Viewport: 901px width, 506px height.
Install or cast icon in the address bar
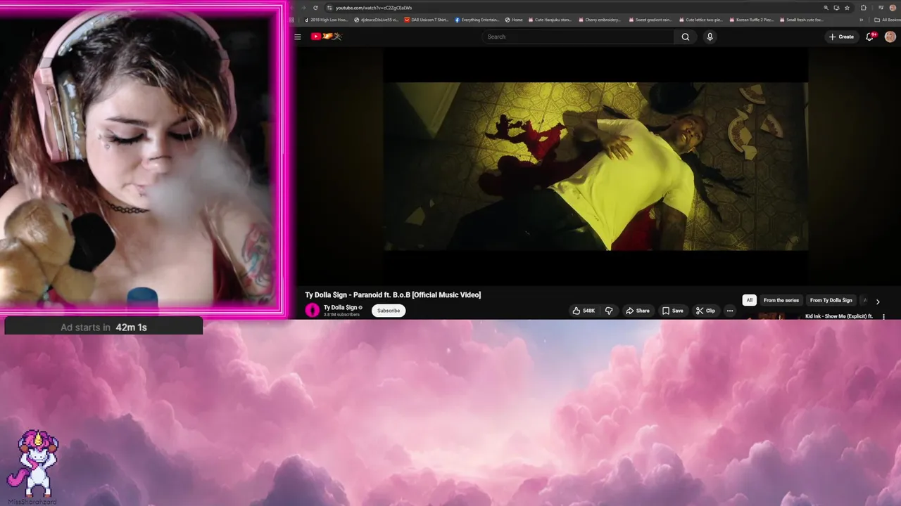point(836,8)
